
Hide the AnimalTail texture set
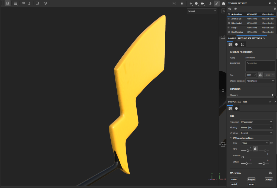point(229,19)
